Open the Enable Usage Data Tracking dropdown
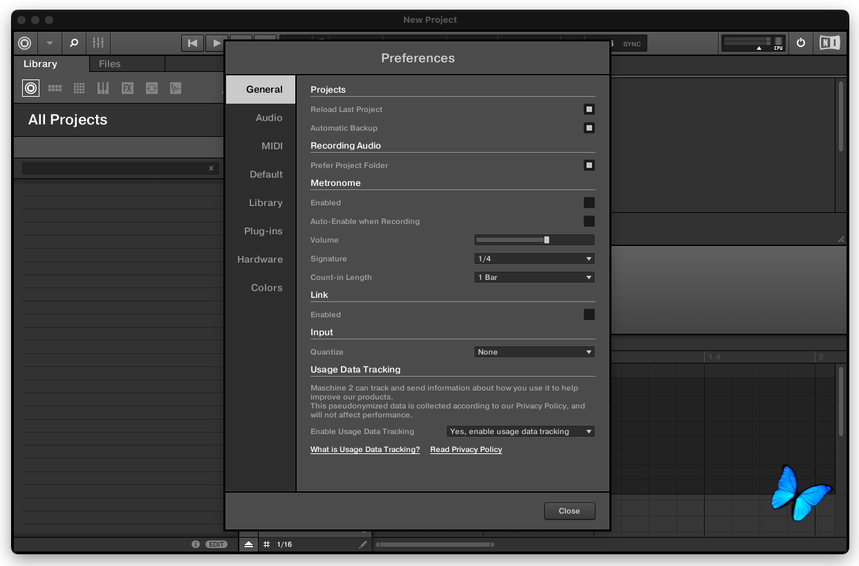This screenshot has height=566, width=859. pos(520,431)
